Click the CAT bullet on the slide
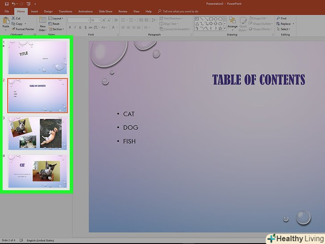This screenshot has height=244, width=325. 129,114
